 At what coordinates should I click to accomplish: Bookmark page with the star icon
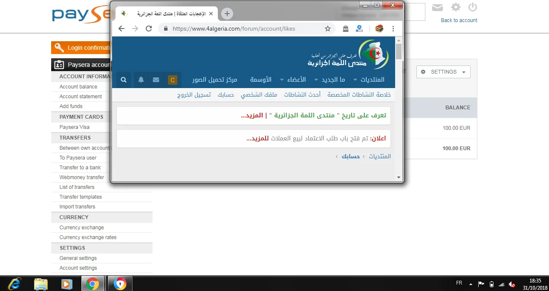328,29
